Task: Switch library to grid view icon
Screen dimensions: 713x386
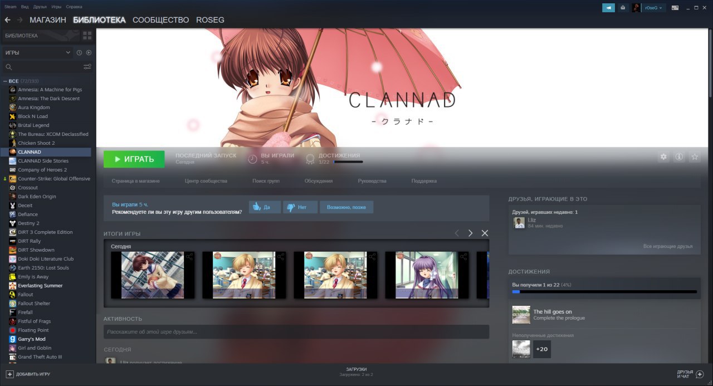Action: (87, 36)
